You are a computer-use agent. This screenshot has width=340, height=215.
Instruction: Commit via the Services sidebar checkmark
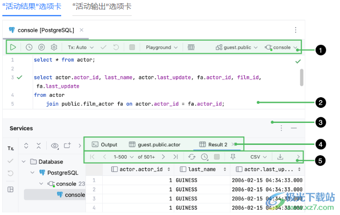(x=10, y=161)
